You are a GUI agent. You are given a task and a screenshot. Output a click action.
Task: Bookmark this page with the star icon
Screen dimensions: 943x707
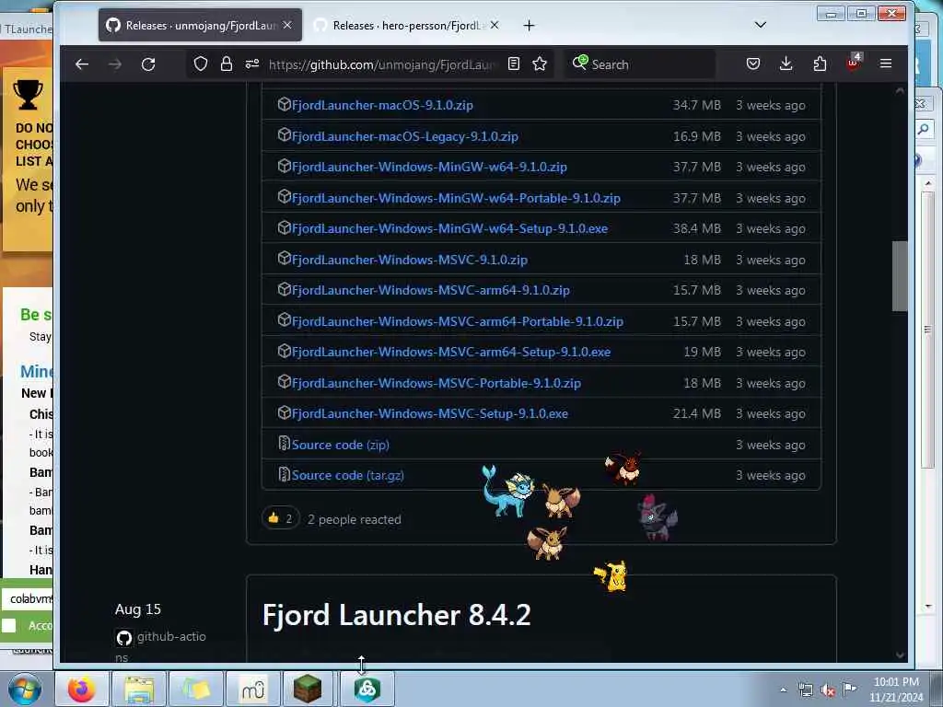(x=540, y=64)
